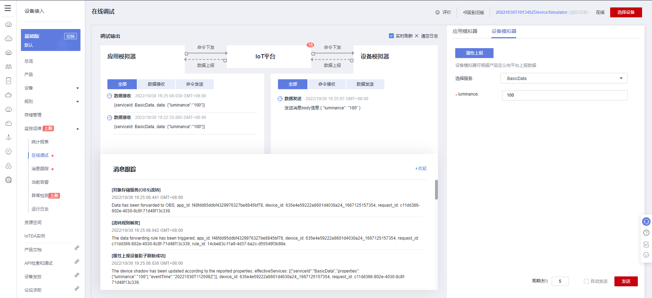Open the 20221030T101345ZDeviceSimulator device link
This screenshot has width=652, height=298.
coord(531,12)
